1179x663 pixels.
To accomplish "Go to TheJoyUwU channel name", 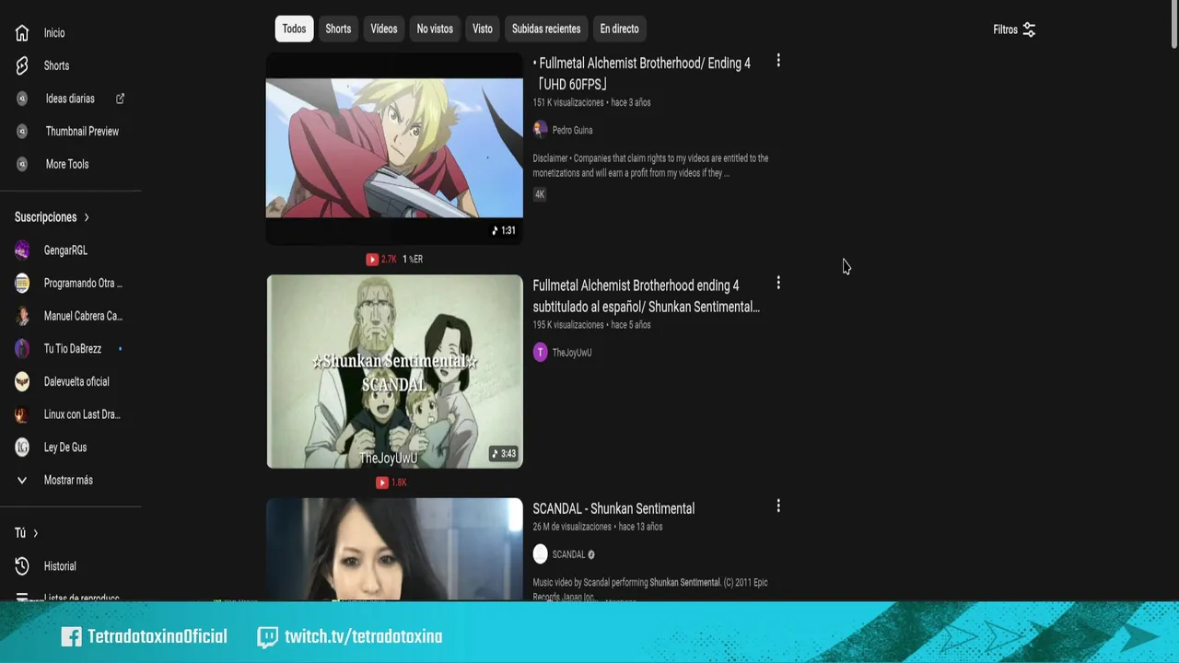I will point(572,353).
